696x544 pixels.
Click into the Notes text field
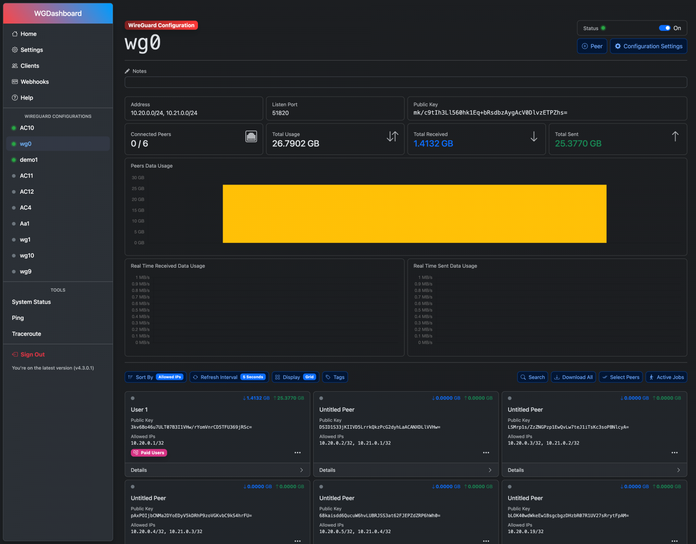tap(405, 82)
